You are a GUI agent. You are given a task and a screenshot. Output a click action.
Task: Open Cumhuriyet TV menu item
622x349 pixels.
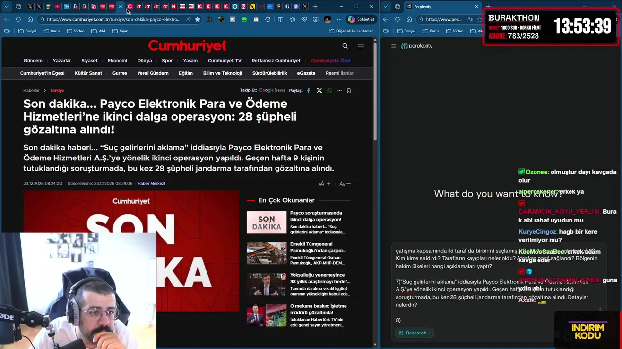click(x=225, y=61)
